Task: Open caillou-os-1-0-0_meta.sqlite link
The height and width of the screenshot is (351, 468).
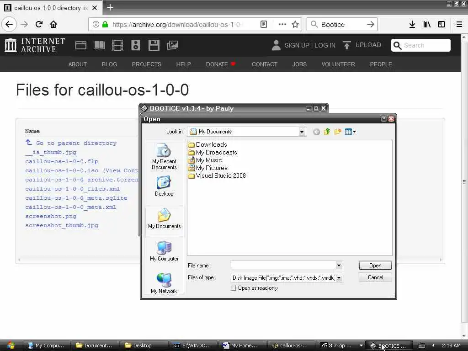Action: [76, 198]
